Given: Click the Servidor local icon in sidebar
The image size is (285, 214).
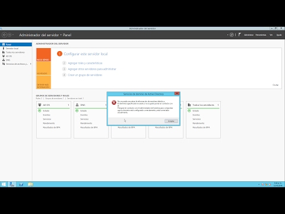Looking at the screenshot, I should pyautogui.click(x=4, y=48).
